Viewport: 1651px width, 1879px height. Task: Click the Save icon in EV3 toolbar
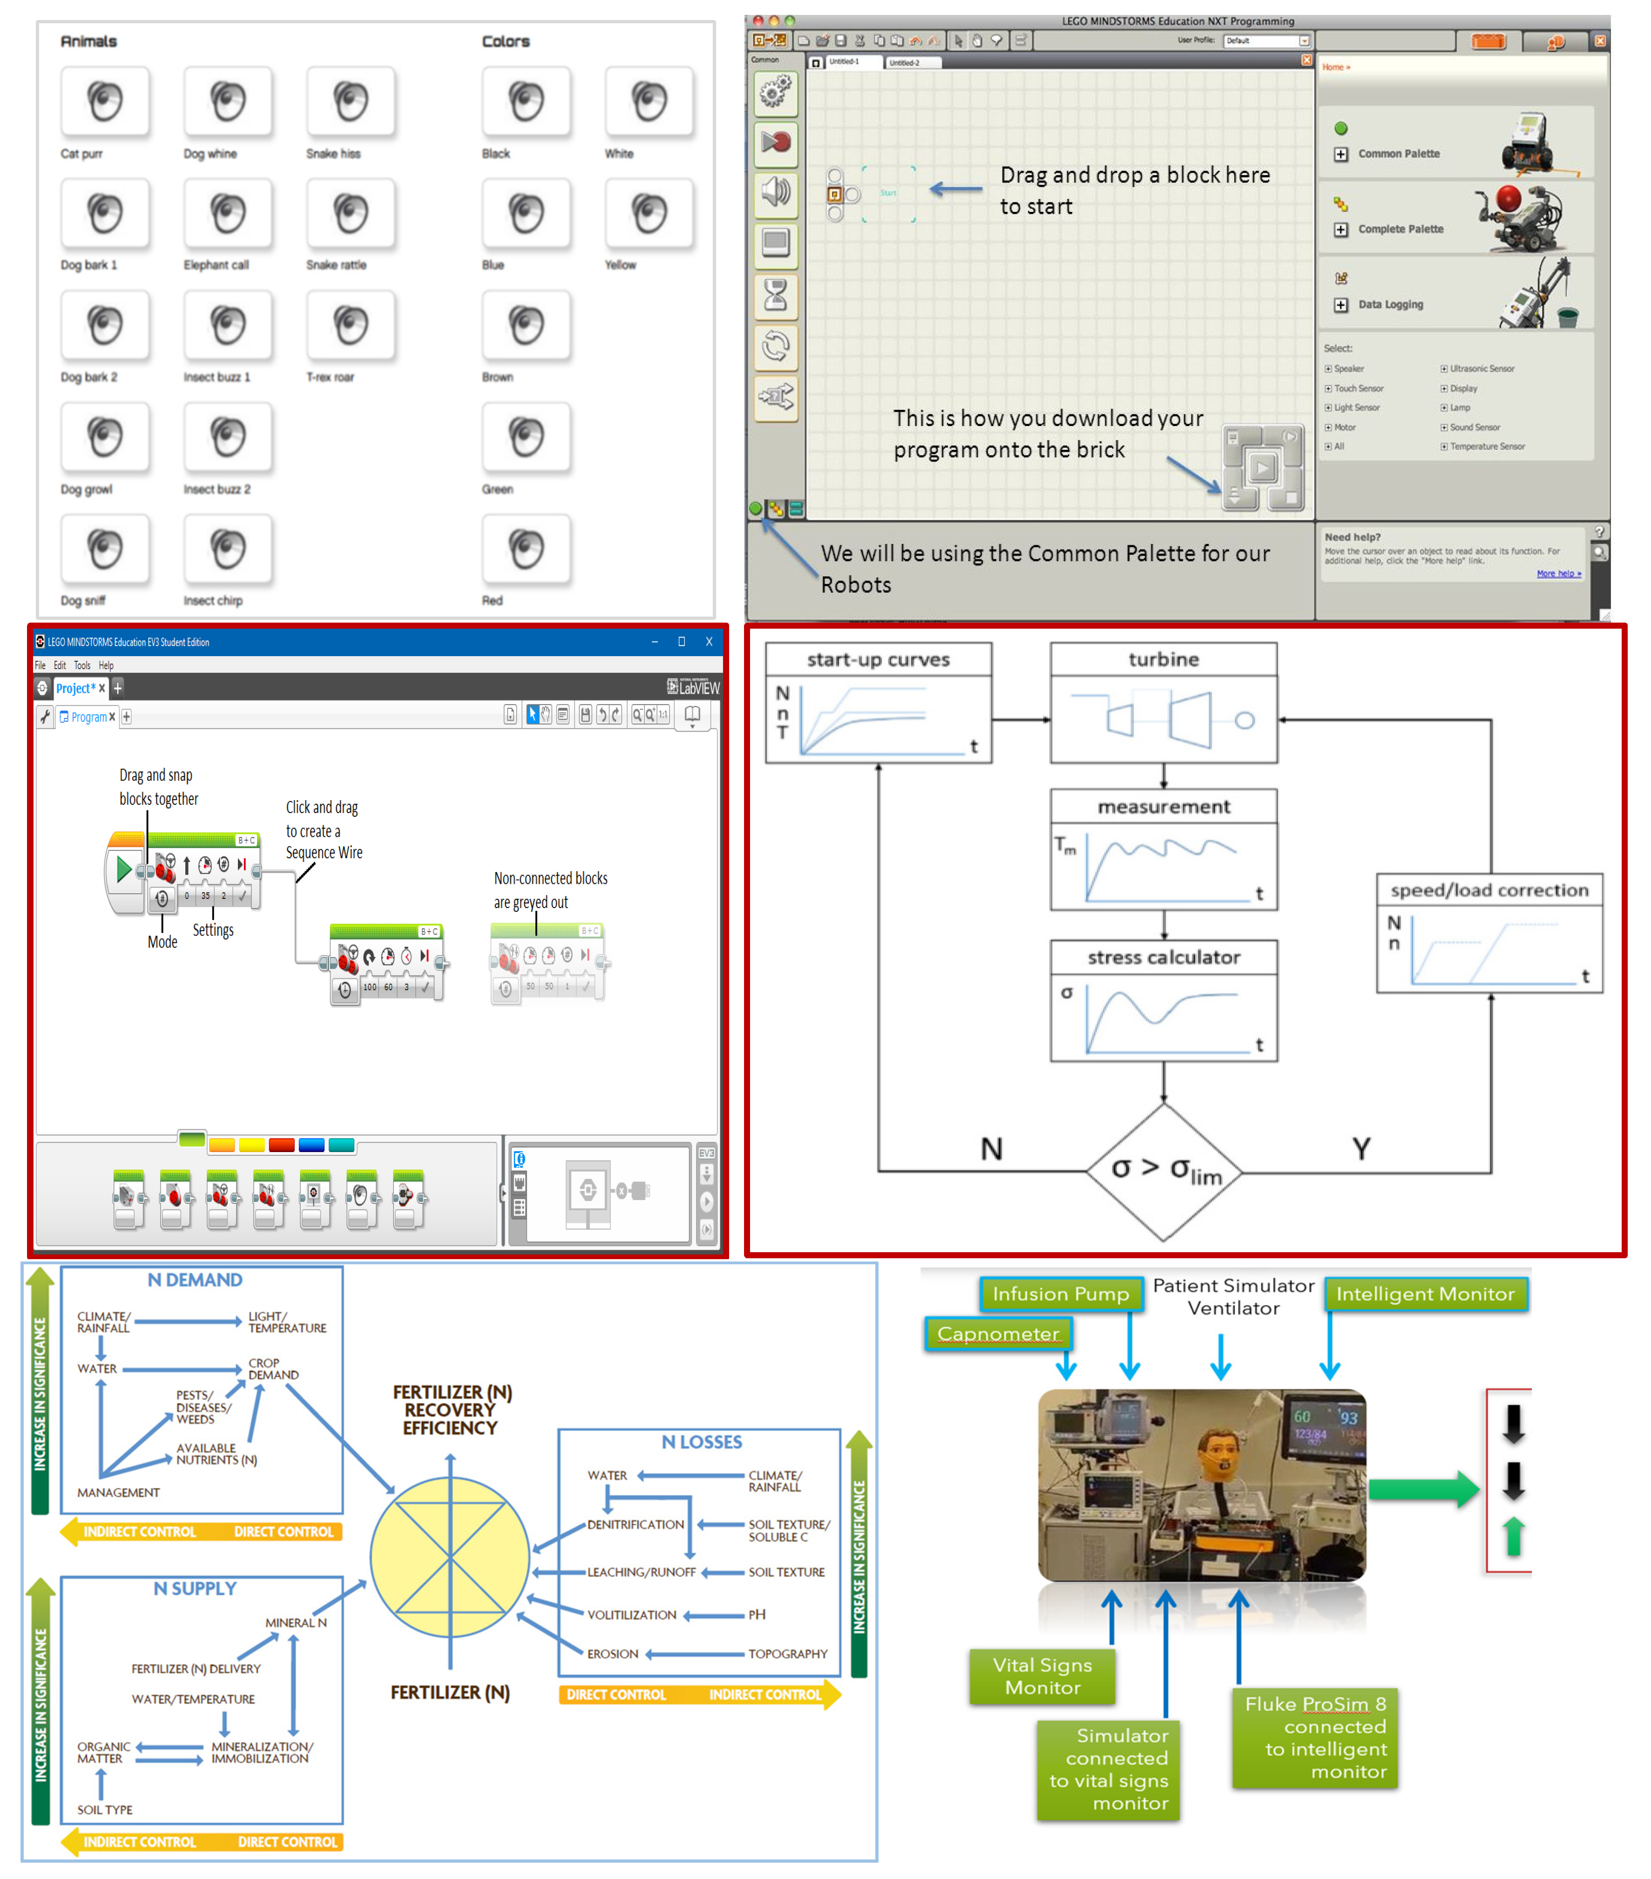click(587, 714)
